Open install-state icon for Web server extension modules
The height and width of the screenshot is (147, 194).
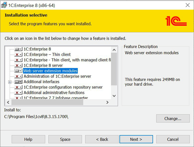pyautogui.click(x=18, y=71)
